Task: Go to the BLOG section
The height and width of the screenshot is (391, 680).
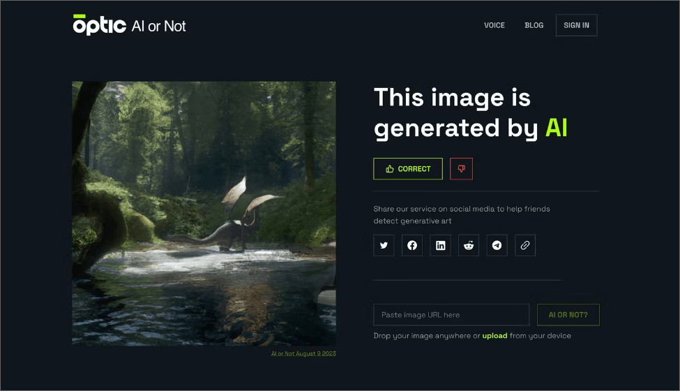Action: pos(534,25)
